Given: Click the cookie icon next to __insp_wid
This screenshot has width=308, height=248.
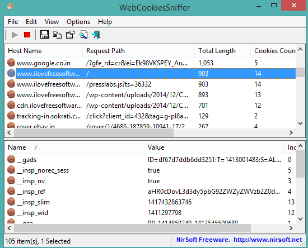Looking at the screenshot, I should click(11, 212).
